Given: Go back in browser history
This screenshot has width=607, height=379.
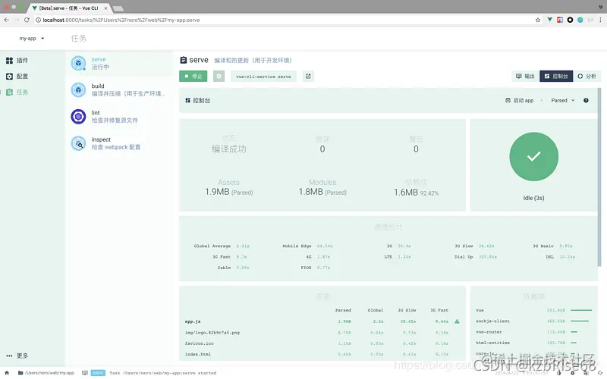Looking at the screenshot, I should point(7,20).
